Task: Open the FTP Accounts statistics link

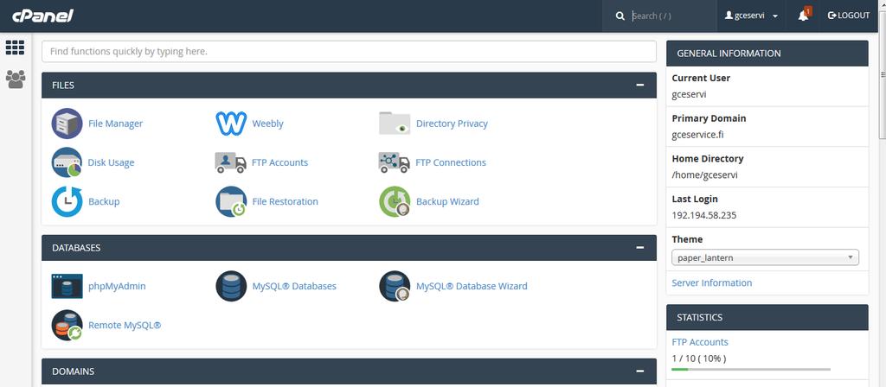Action: tap(699, 342)
